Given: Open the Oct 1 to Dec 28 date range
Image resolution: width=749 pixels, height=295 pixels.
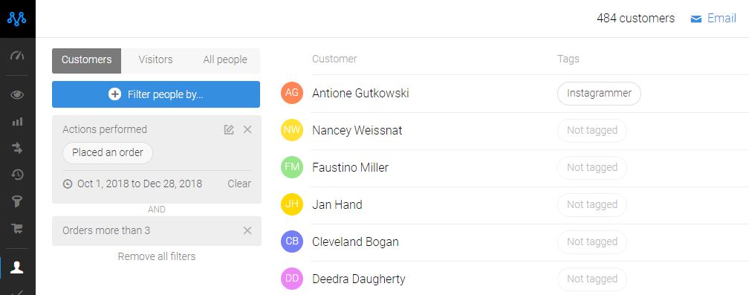Looking at the screenshot, I should tap(140, 184).
